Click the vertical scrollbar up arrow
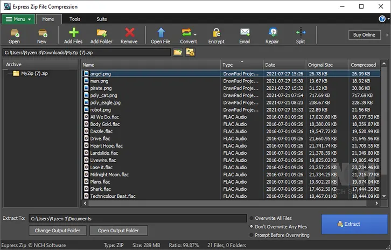The width and height of the screenshot is (391, 250). pyautogui.click(x=384, y=64)
